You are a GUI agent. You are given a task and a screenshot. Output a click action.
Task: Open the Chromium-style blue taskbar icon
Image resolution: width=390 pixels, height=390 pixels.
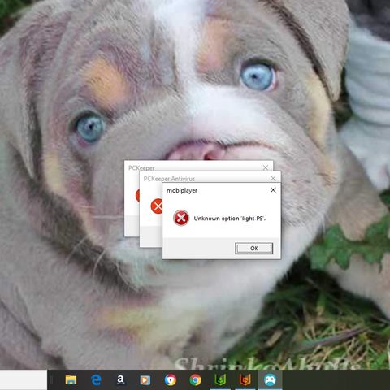171,380
